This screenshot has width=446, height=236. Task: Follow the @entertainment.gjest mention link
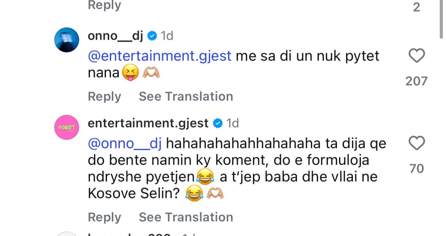click(x=160, y=56)
